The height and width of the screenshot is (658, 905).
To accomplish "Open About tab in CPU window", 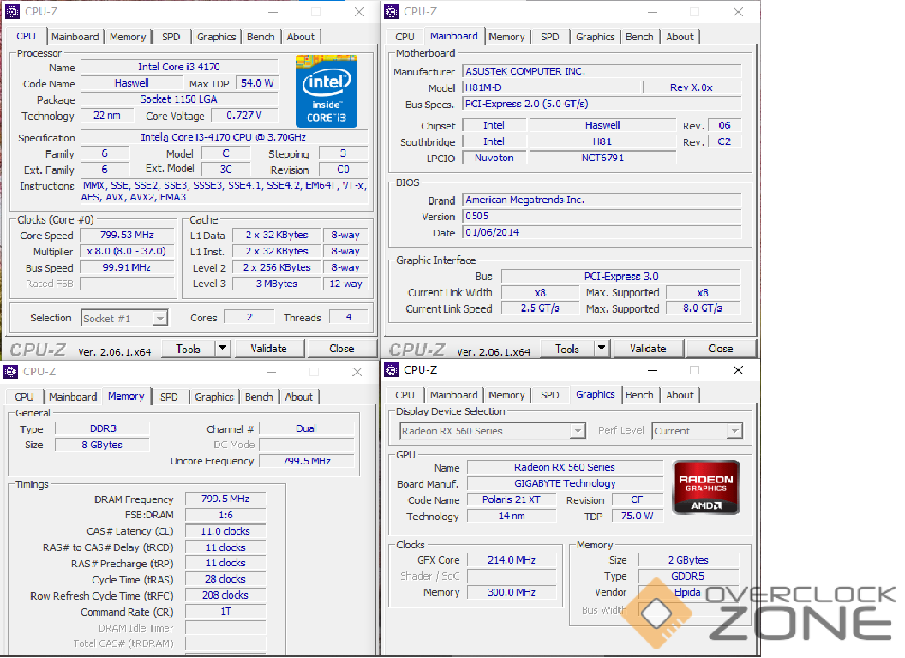I will pos(301,37).
